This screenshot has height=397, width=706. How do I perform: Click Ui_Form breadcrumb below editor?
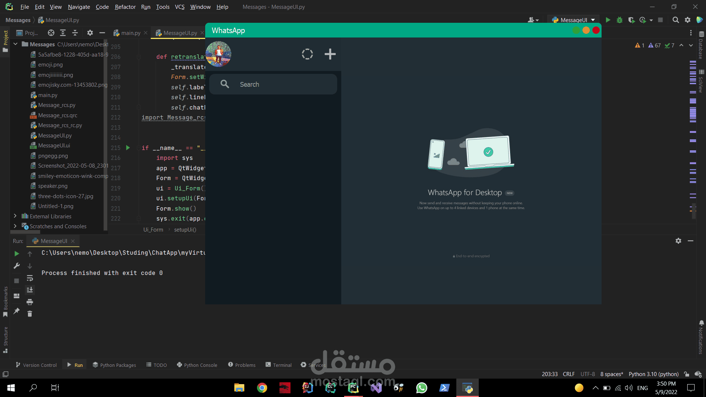point(153,229)
